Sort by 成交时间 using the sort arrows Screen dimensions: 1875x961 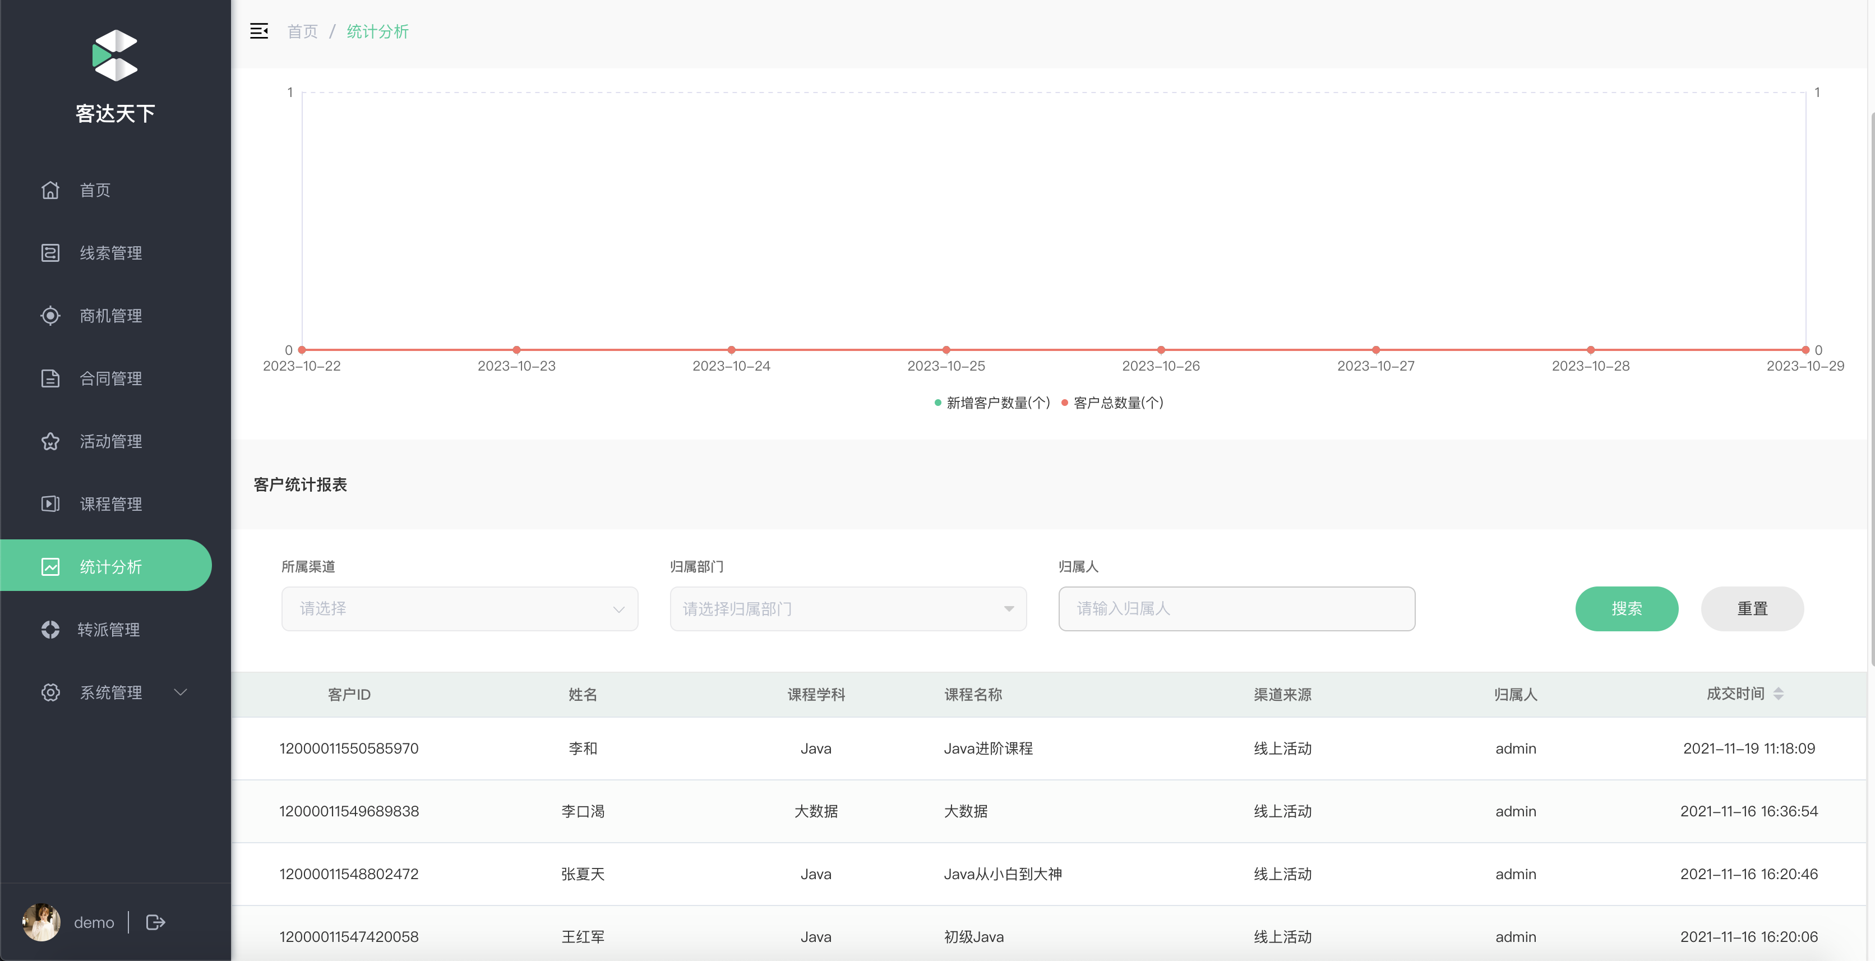(x=1778, y=694)
